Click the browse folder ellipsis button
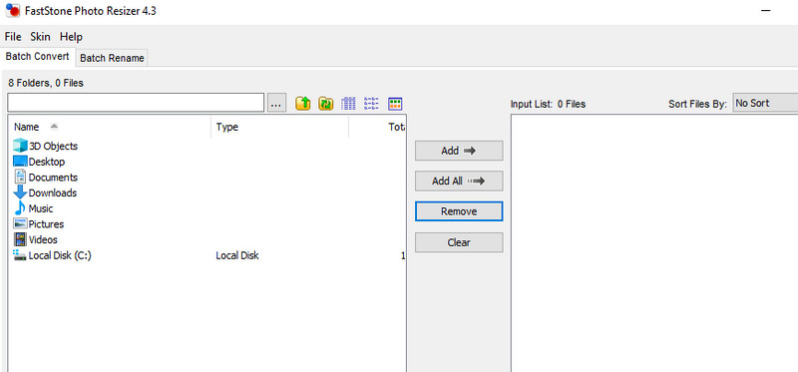 (x=276, y=104)
